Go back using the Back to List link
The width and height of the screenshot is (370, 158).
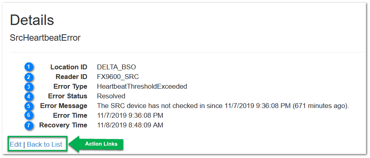click(x=44, y=144)
